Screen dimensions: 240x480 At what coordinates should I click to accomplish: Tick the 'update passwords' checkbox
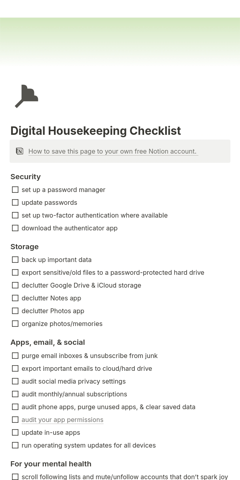coord(15,202)
